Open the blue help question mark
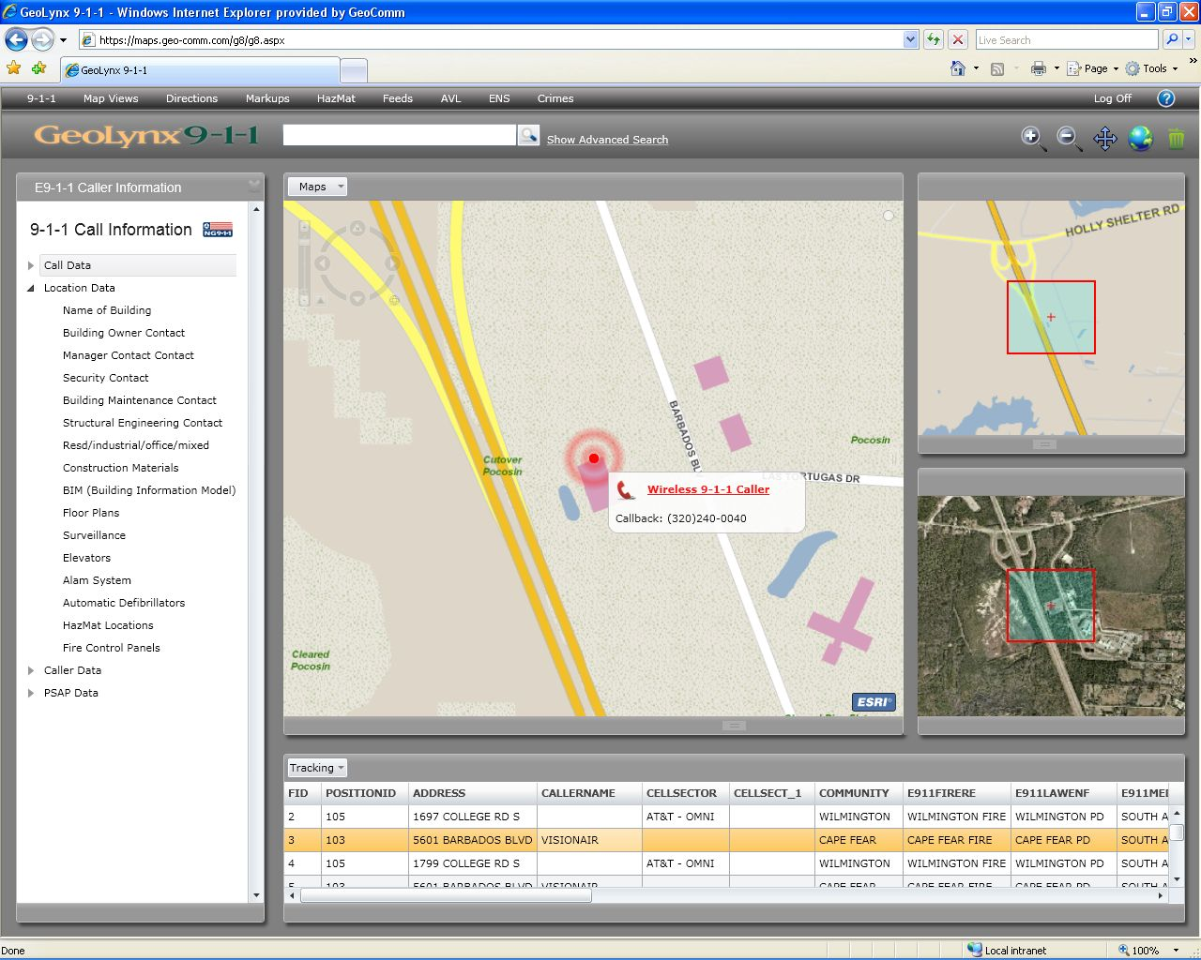This screenshot has width=1201, height=960. point(1165,98)
